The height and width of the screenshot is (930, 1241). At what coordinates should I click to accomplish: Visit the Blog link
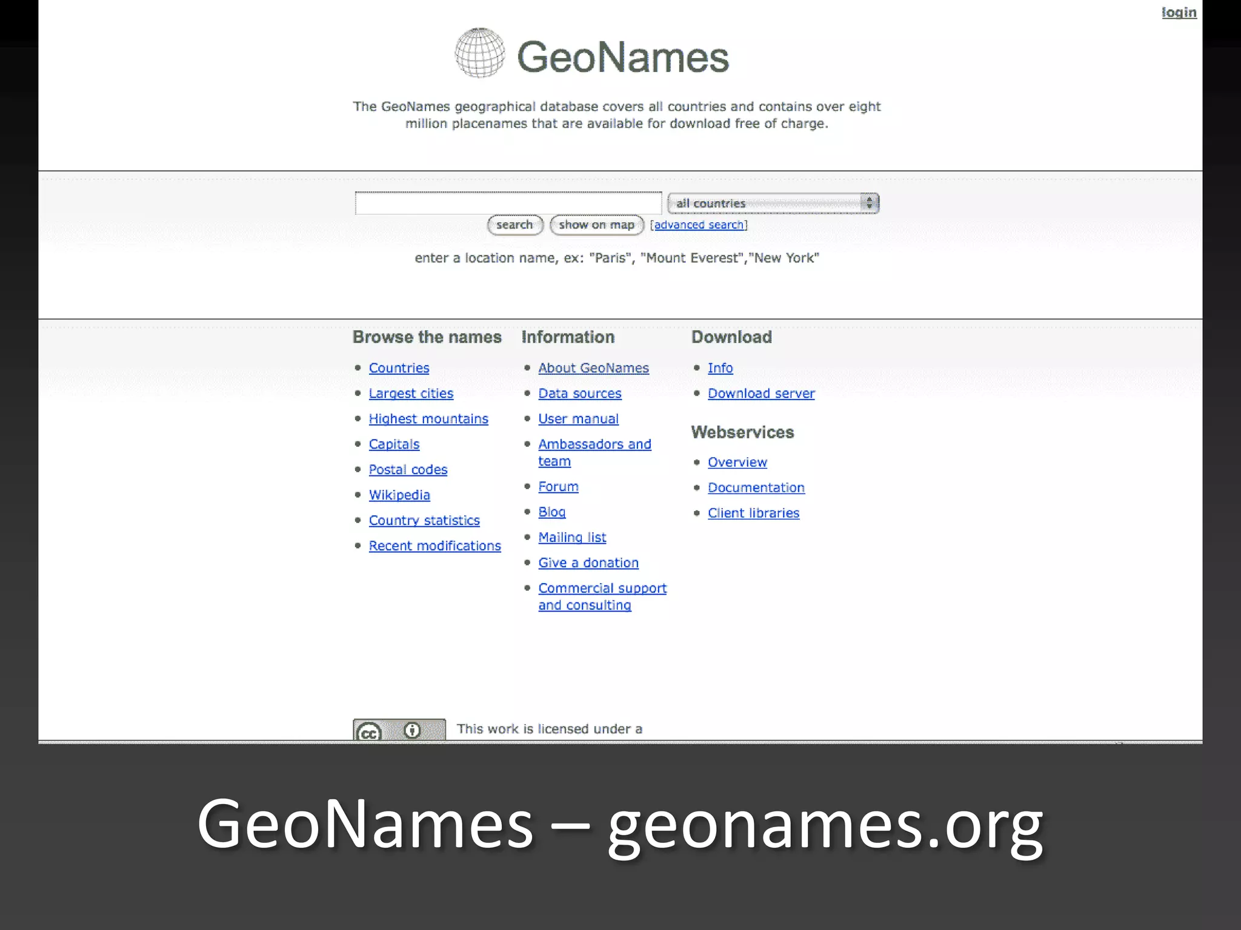click(551, 512)
